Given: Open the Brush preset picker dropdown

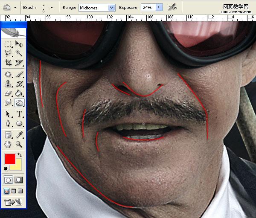Looking at the screenshot, I should click(x=52, y=7).
